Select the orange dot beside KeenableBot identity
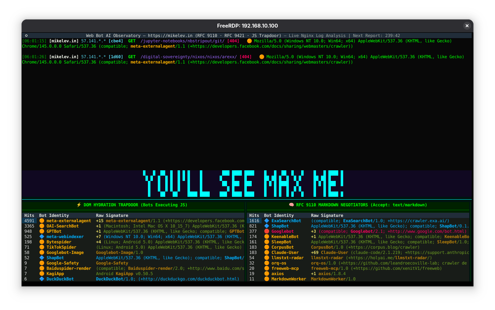 [267, 237]
